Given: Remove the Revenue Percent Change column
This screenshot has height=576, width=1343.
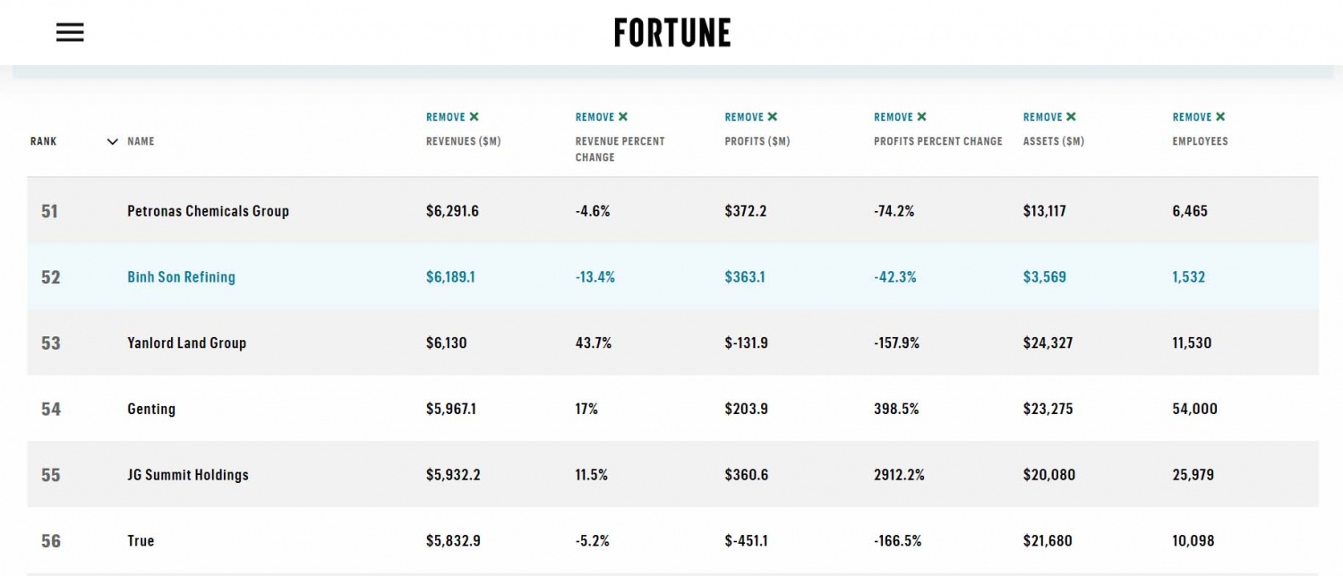Looking at the screenshot, I should click(602, 117).
